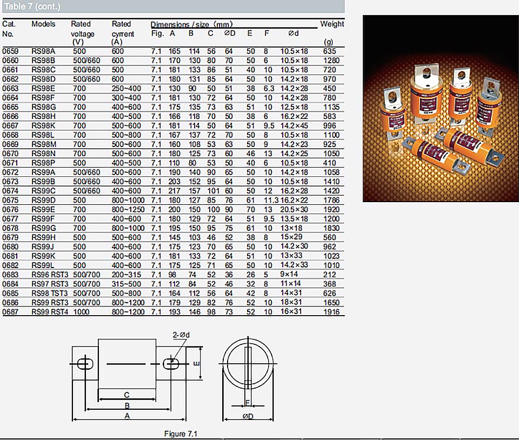Screen dimensions: 519x440
Task: Click catalog number "0668"
Action: 10,135
